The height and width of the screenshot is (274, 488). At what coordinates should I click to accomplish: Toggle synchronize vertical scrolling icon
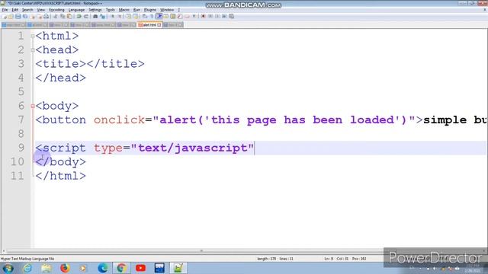point(128,16)
